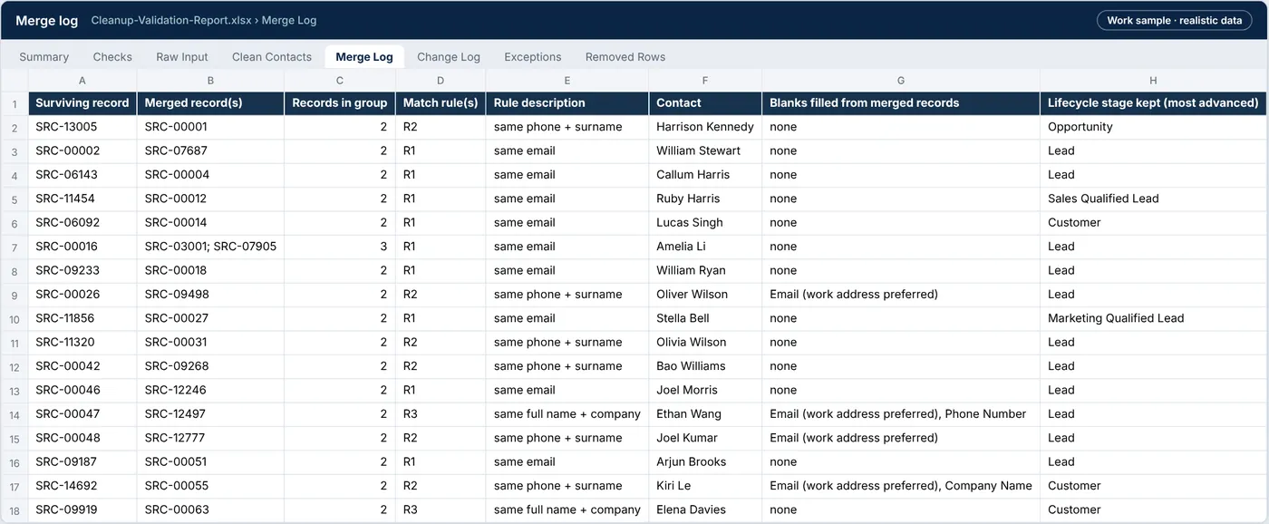This screenshot has width=1269, height=524.
Task: Select cell containing Amelia Li
Action: (x=705, y=247)
